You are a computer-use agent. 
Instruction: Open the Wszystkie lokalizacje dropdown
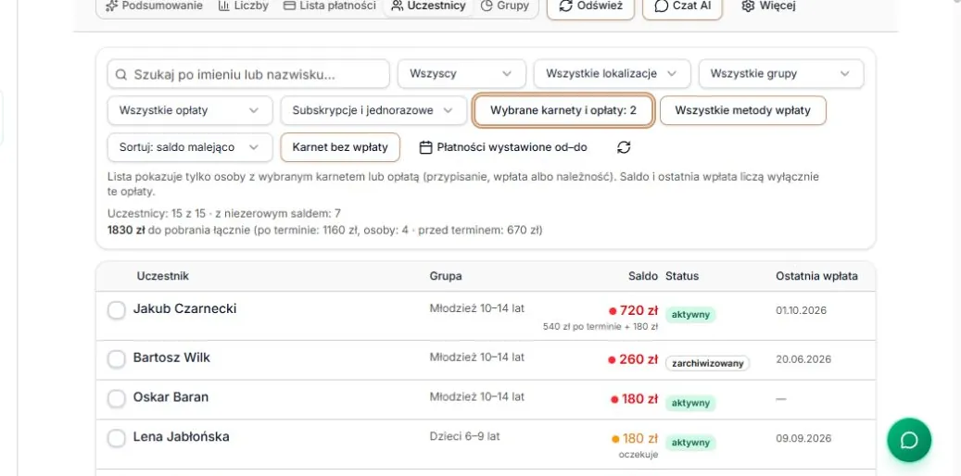pyautogui.click(x=613, y=73)
